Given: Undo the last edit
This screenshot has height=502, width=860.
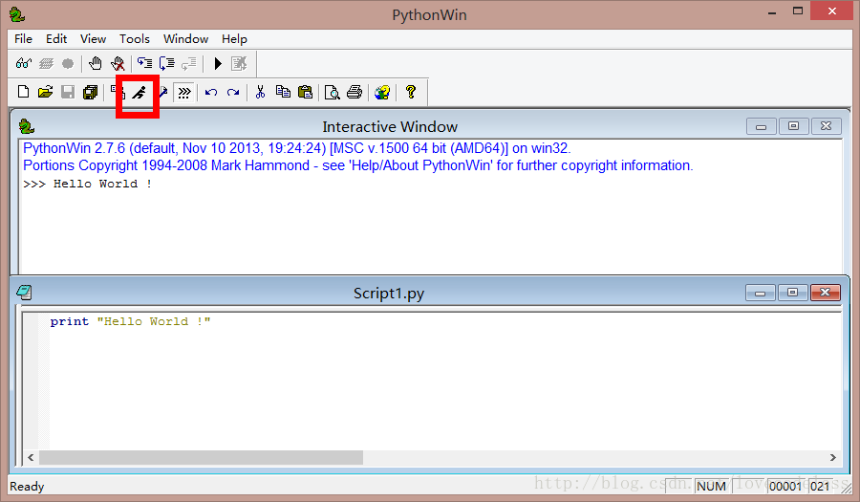Looking at the screenshot, I should click(211, 92).
